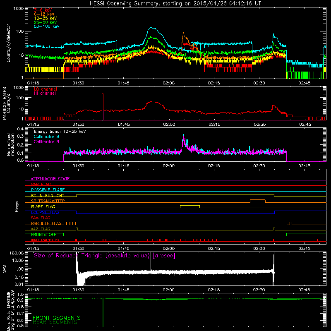Click the raised SC TRANSMITTER step segment

click(258, 200)
